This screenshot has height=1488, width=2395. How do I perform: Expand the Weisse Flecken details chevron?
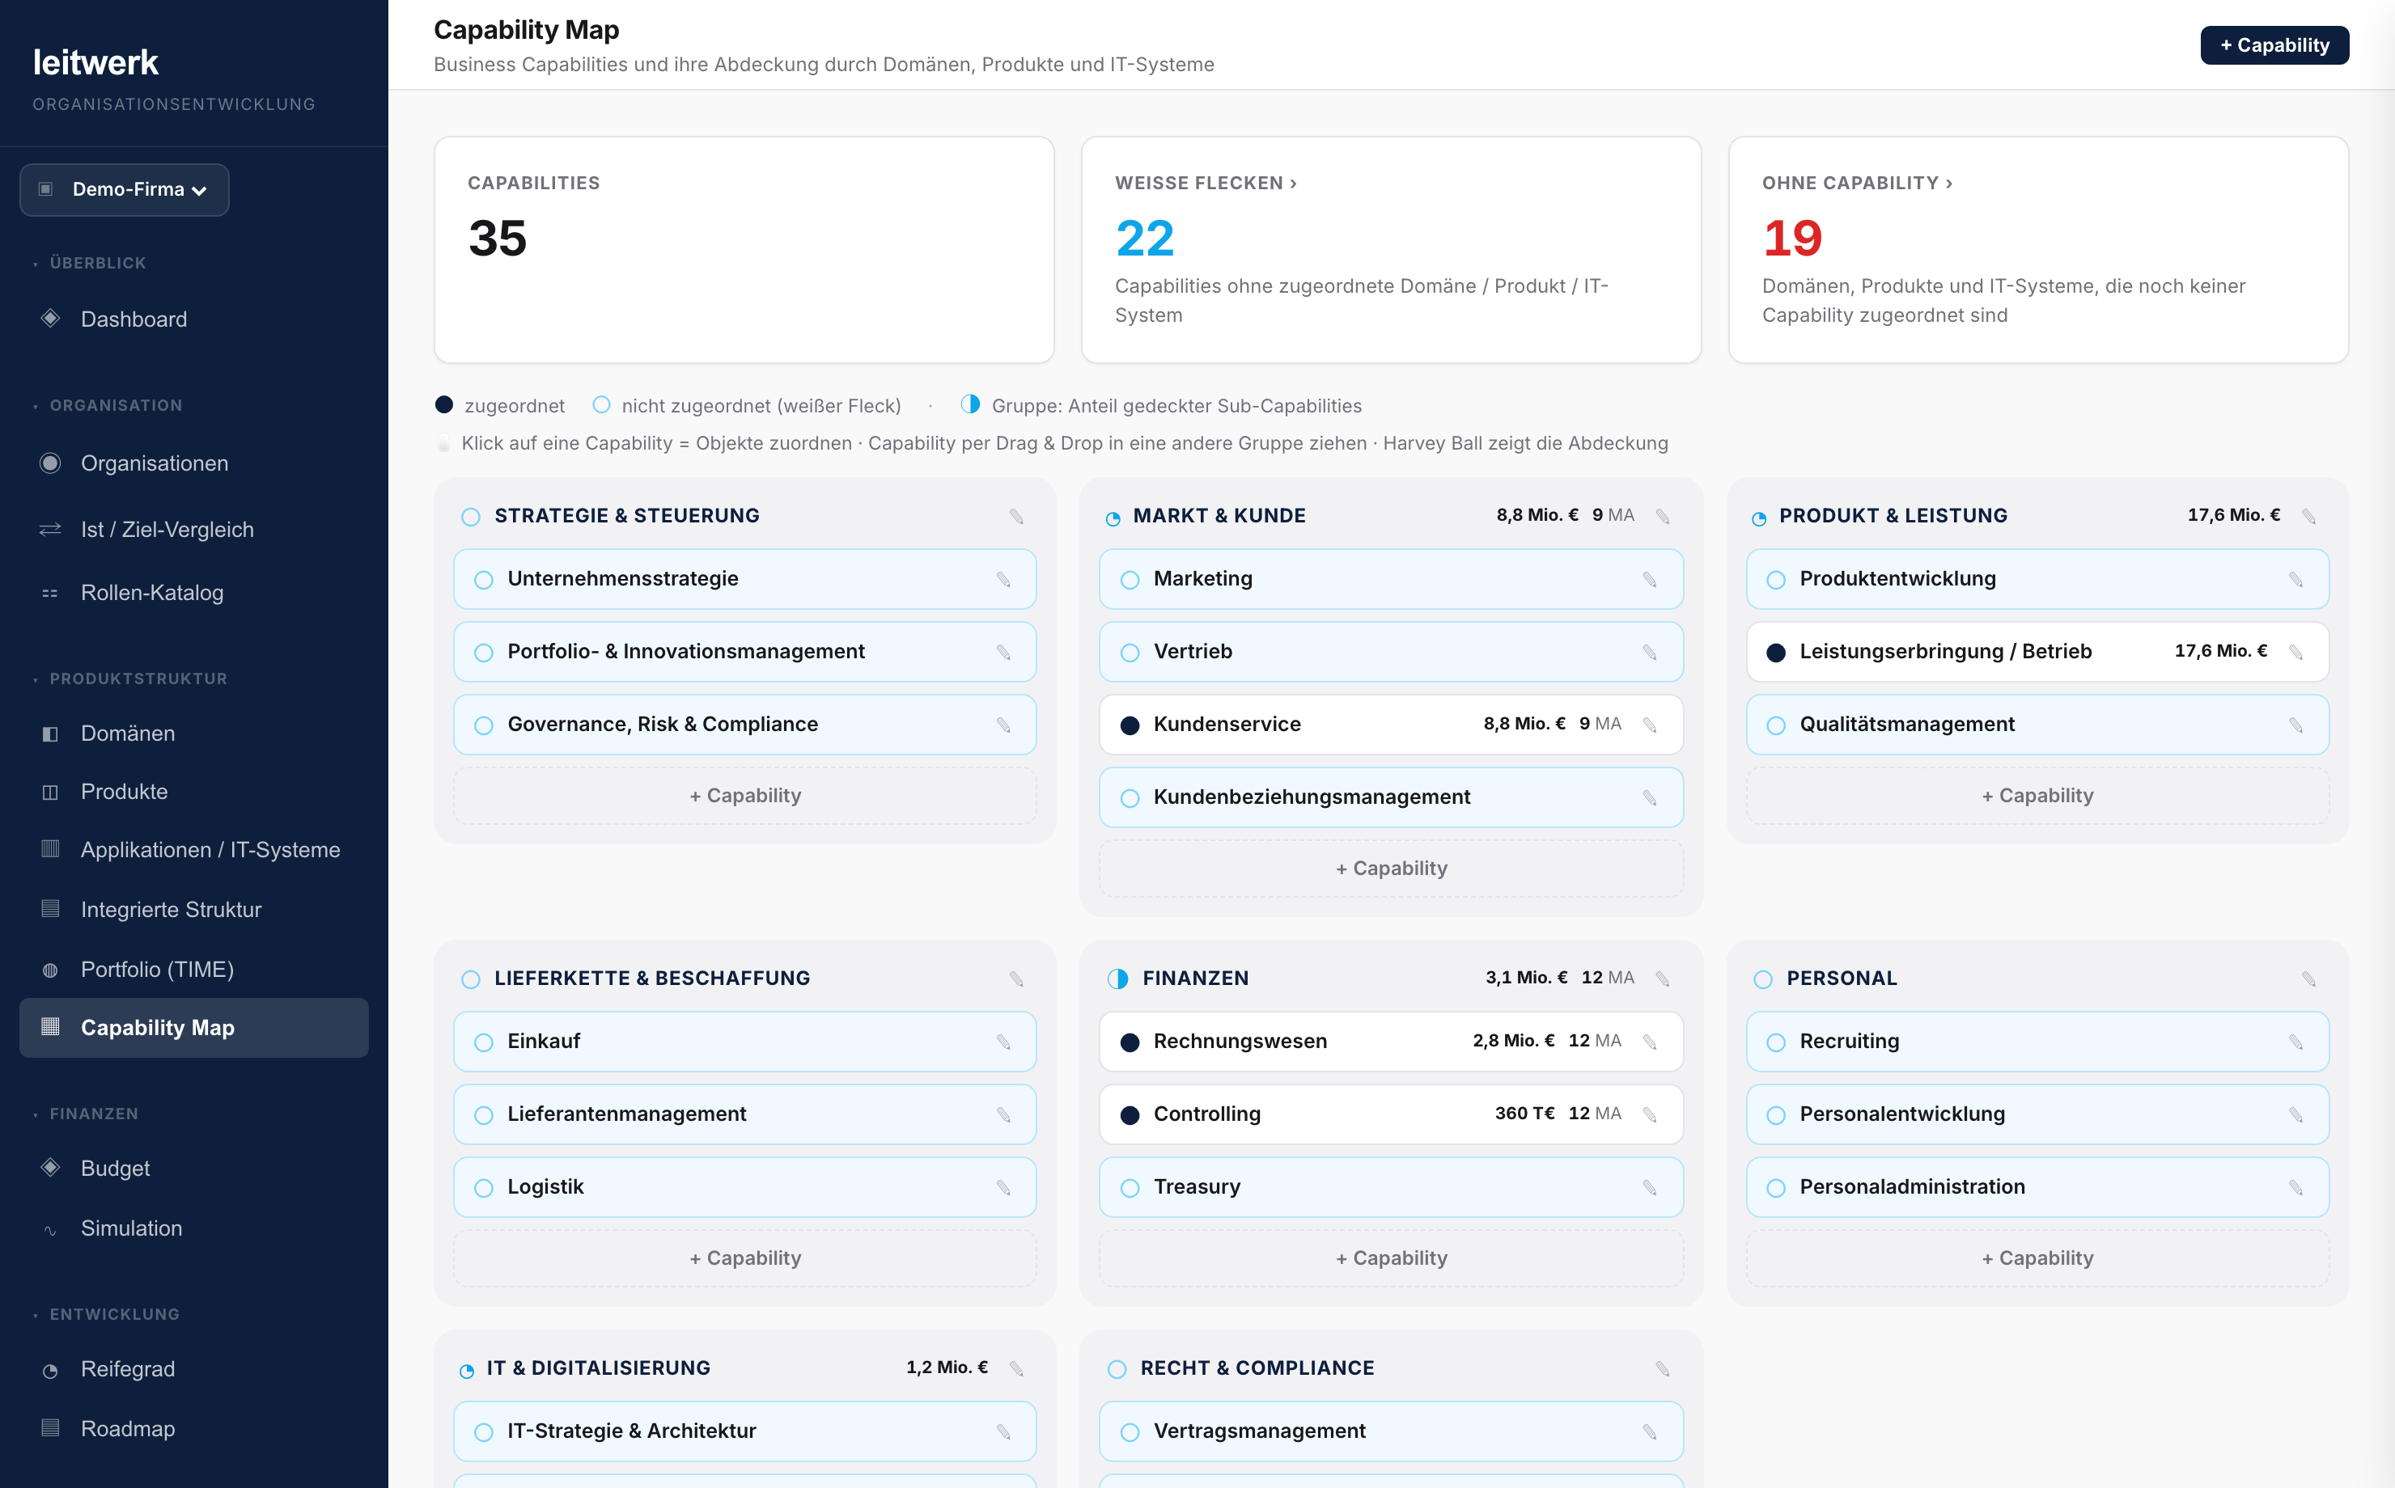pos(1294,183)
